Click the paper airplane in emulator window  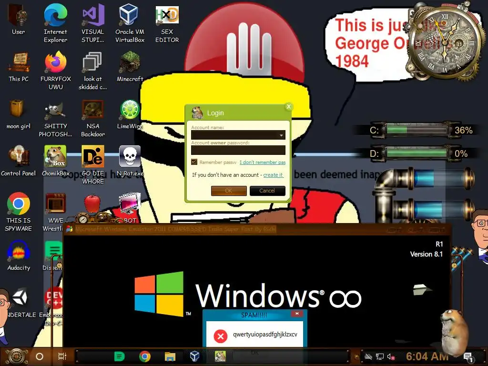422,289
